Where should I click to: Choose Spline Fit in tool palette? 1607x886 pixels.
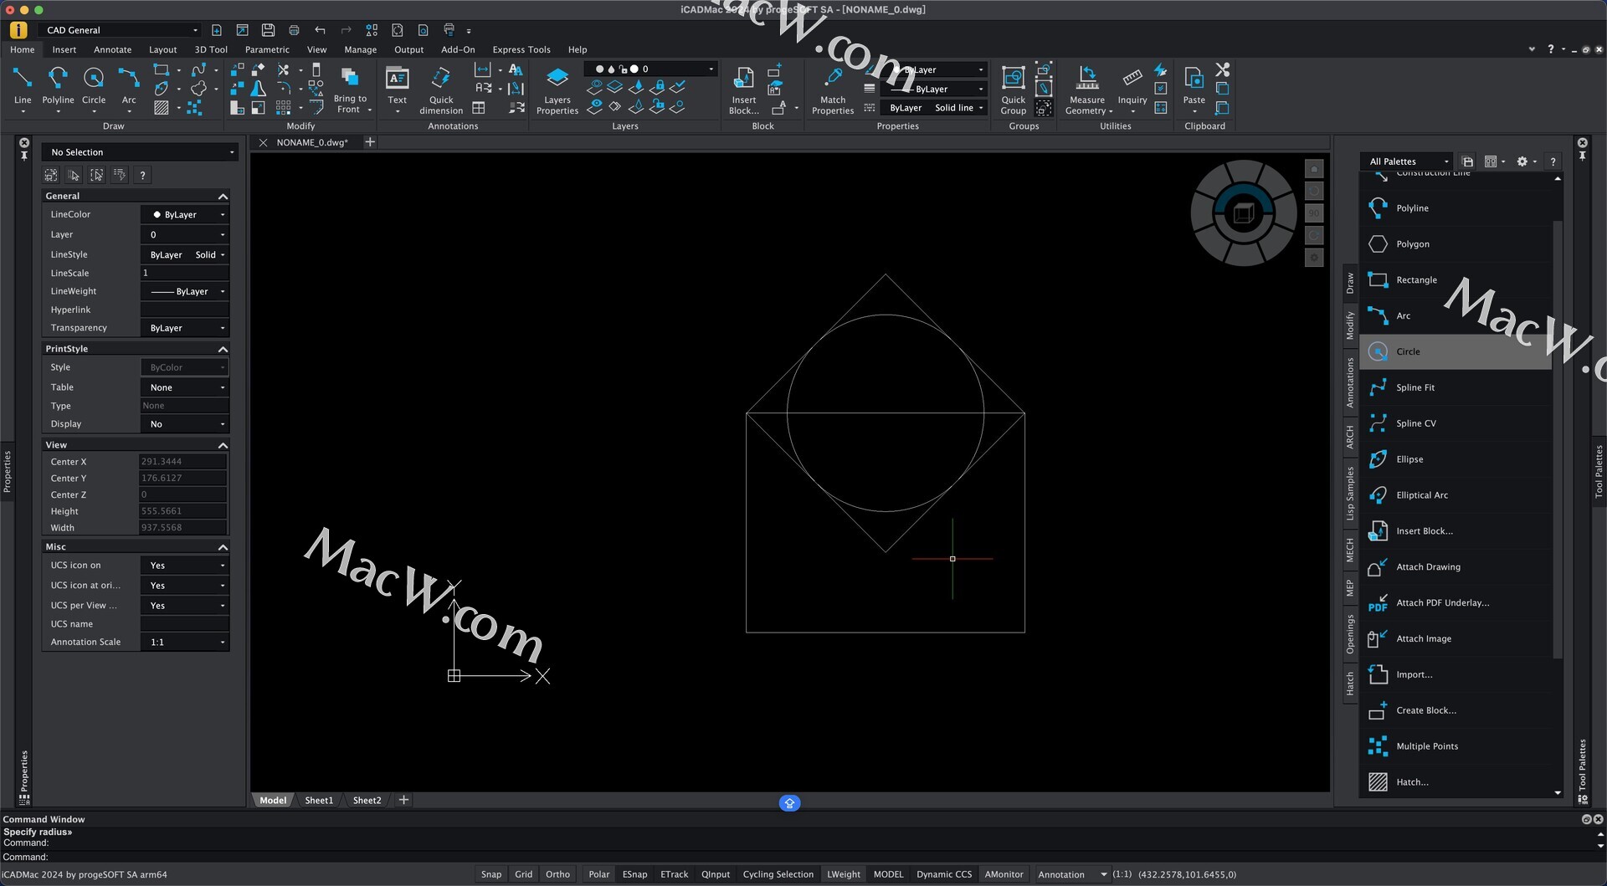click(1455, 387)
